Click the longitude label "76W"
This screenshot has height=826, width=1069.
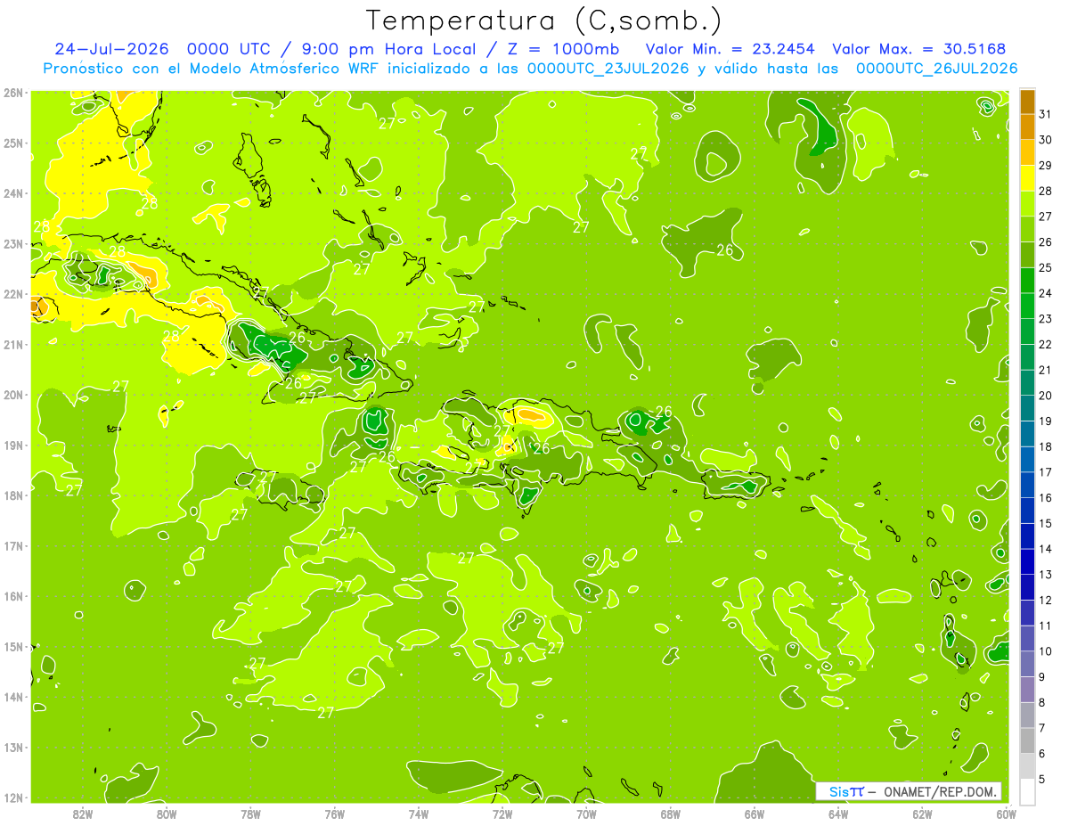335,814
